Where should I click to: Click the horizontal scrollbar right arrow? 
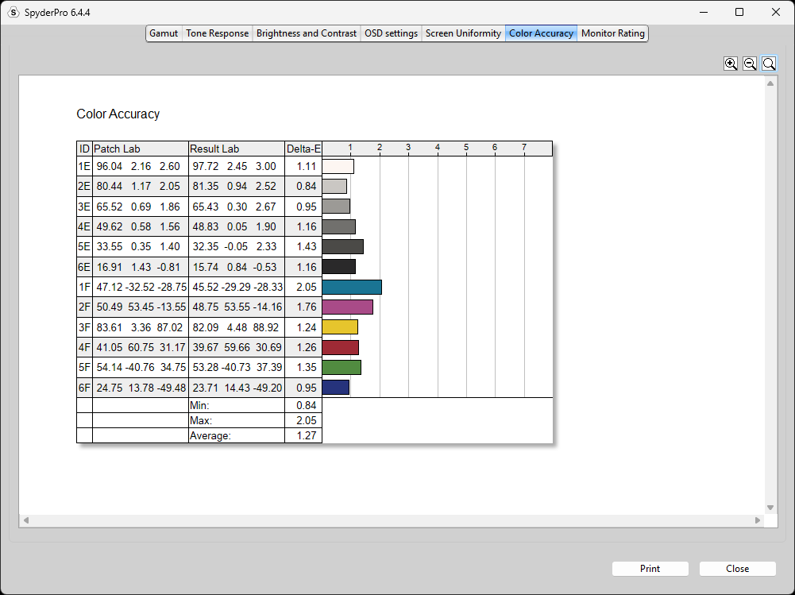coord(758,520)
